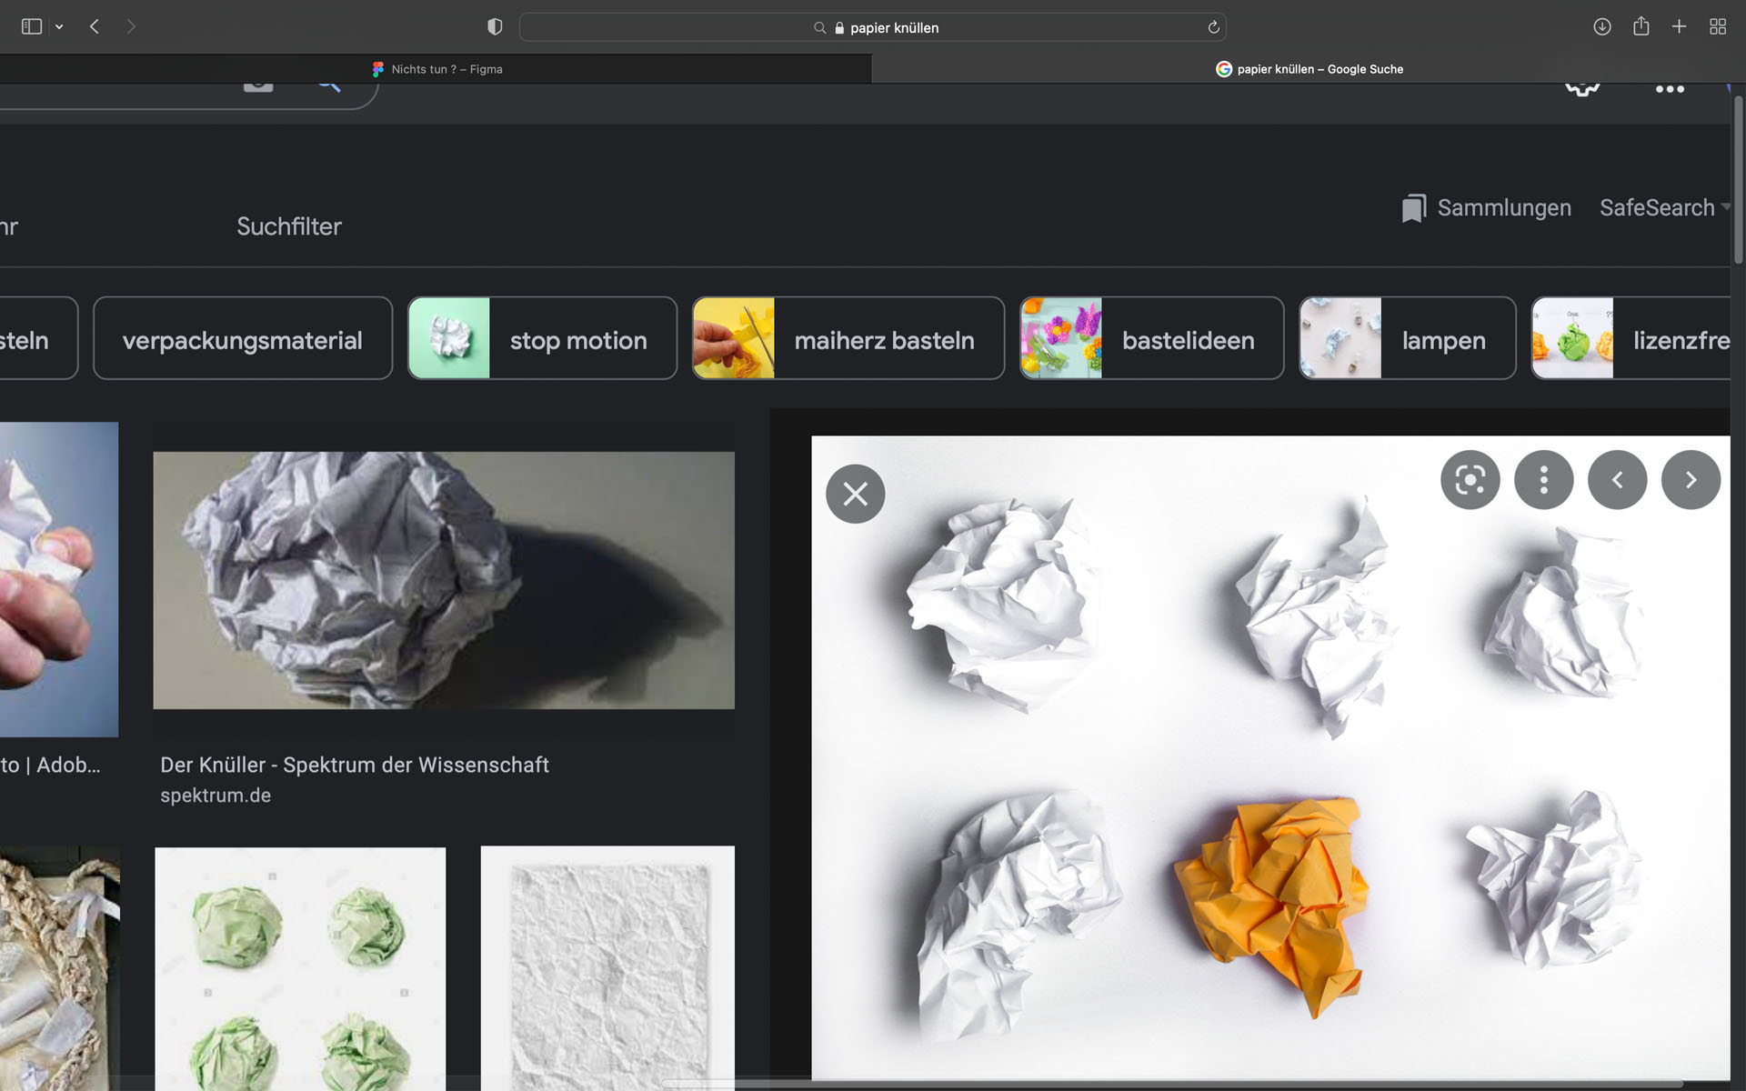The image size is (1746, 1091).
Task: Search by image with camera icon
Action: coord(258,87)
